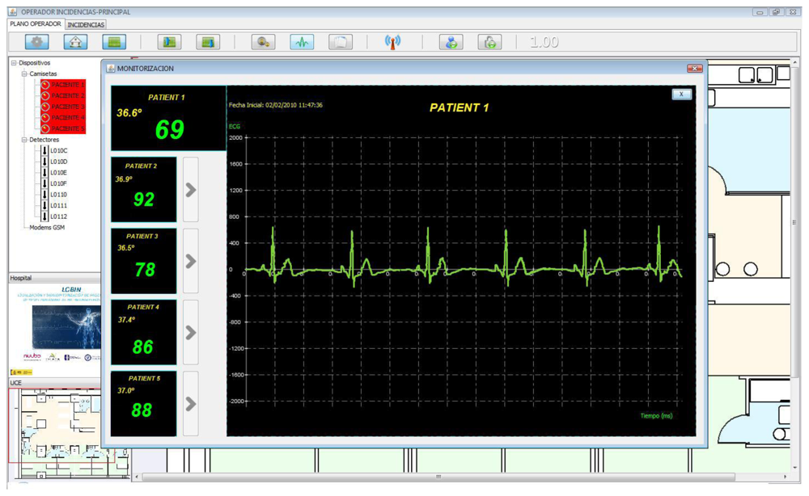The height and width of the screenshot is (496, 809).
Task: Click the blank document toolbar icon
Action: 341,42
